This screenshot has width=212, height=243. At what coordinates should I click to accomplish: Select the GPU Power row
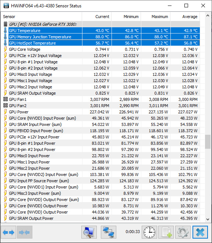pos(102,112)
